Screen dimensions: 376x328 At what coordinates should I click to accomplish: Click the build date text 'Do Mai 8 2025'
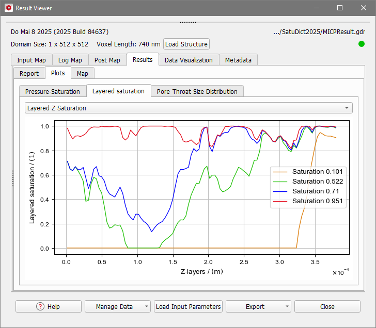pyautogui.click(x=31, y=31)
